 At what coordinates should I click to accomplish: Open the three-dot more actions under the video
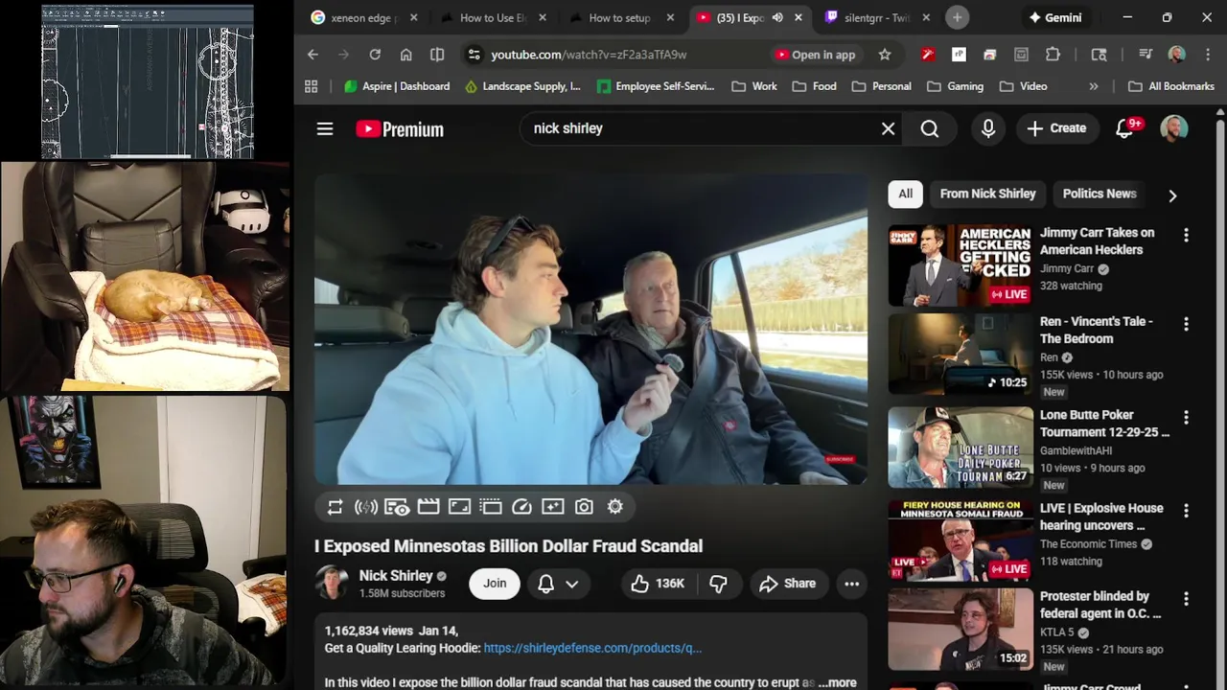851,584
